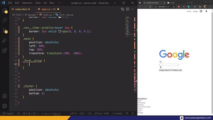The height and width of the screenshot is (120, 213).
Task: Open the Selection menu
Action: point(27,3)
